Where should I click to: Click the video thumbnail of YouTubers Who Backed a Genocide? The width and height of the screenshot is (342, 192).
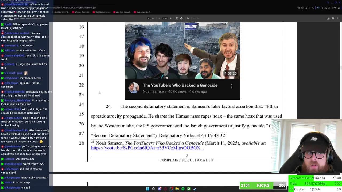[x=182, y=50]
